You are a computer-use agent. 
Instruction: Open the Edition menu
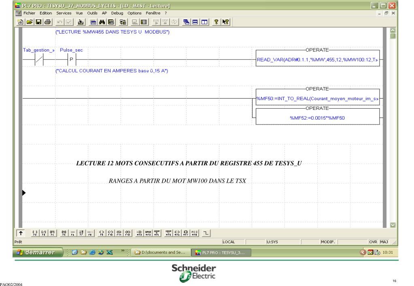[x=46, y=13]
